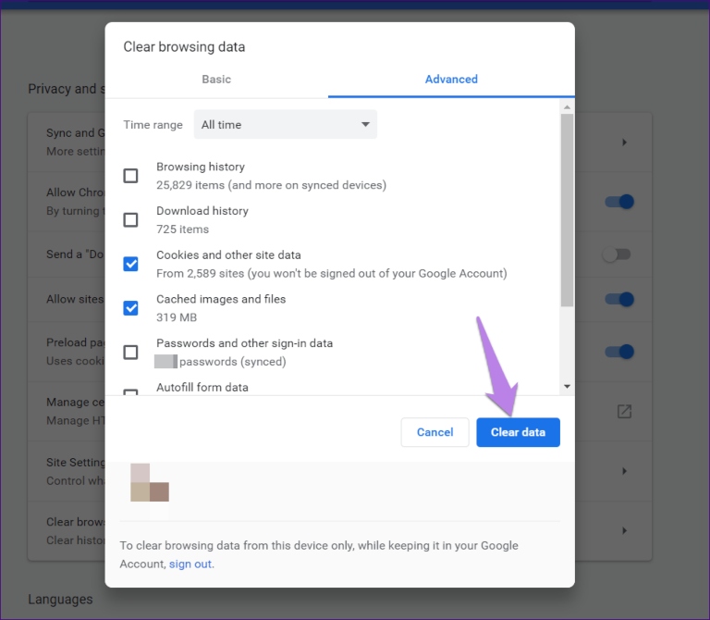The height and width of the screenshot is (620, 710).
Task: Check the Browsing history checkbox
Action: 131,176
